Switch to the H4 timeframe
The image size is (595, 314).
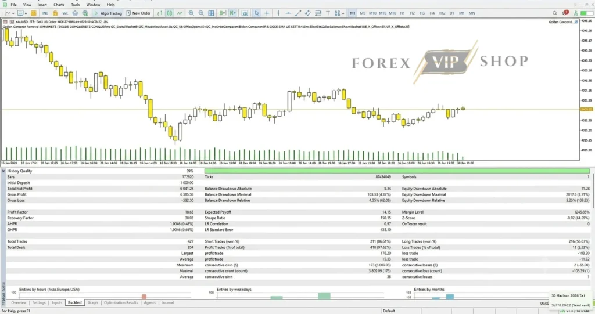pyautogui.click(x=432, y=13)
